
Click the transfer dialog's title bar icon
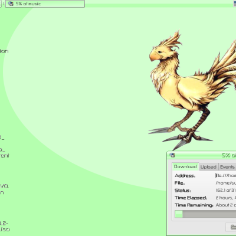pos(172,155)
